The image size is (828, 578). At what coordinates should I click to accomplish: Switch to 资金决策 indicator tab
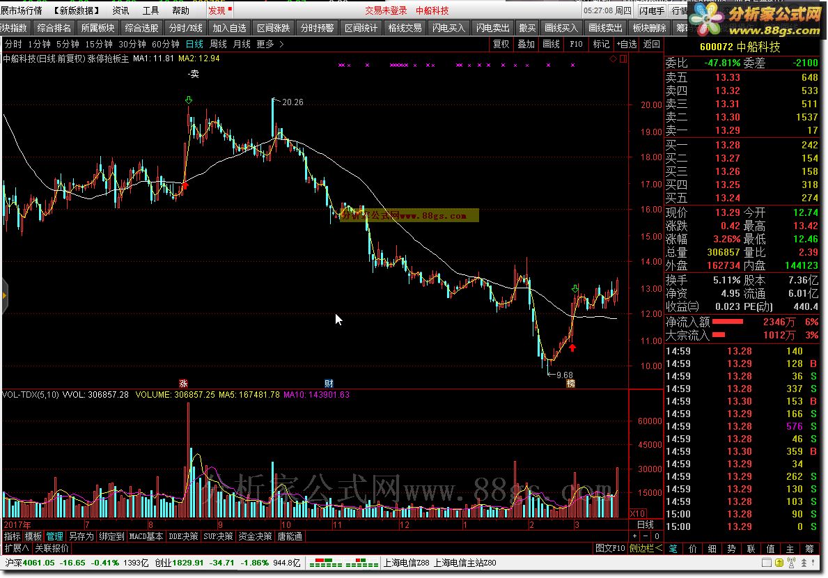255,536
